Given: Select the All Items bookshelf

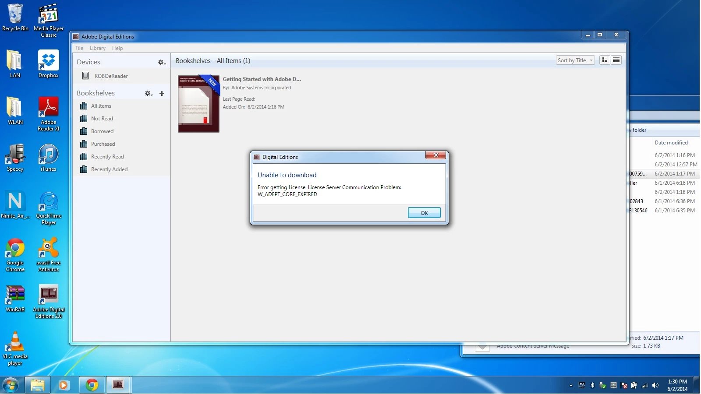Looking at the screenshot, I should 121,106.
